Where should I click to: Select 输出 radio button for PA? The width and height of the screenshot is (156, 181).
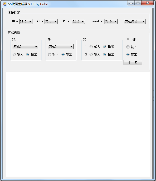tap(28, 54)
